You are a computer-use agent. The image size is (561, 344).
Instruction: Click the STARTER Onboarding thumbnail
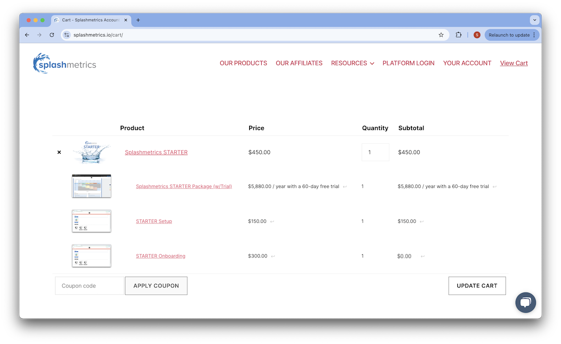click(x=92, y=256)
